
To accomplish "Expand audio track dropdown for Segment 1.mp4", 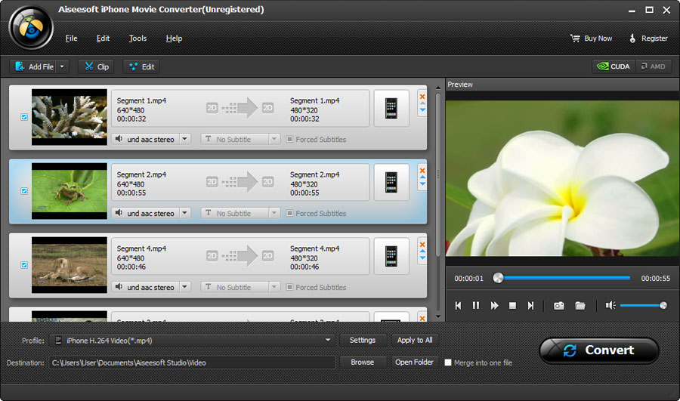I will tap(185, 139).
